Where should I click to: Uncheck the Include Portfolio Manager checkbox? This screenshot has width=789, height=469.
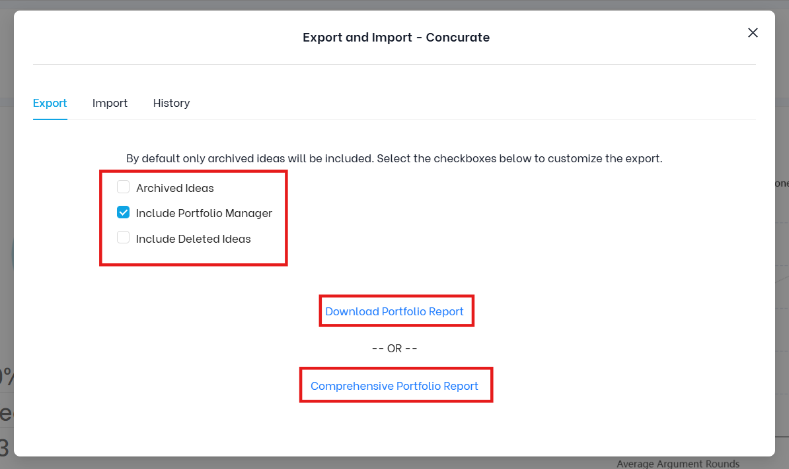124,212
